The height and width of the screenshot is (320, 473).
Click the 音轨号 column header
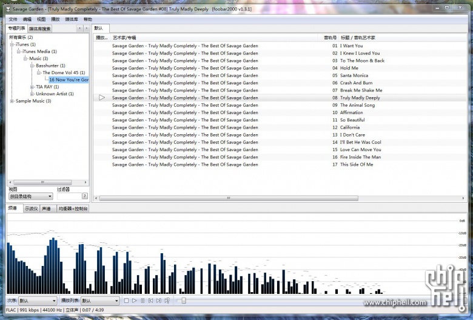pyautogui.click(x=329, y=38)
